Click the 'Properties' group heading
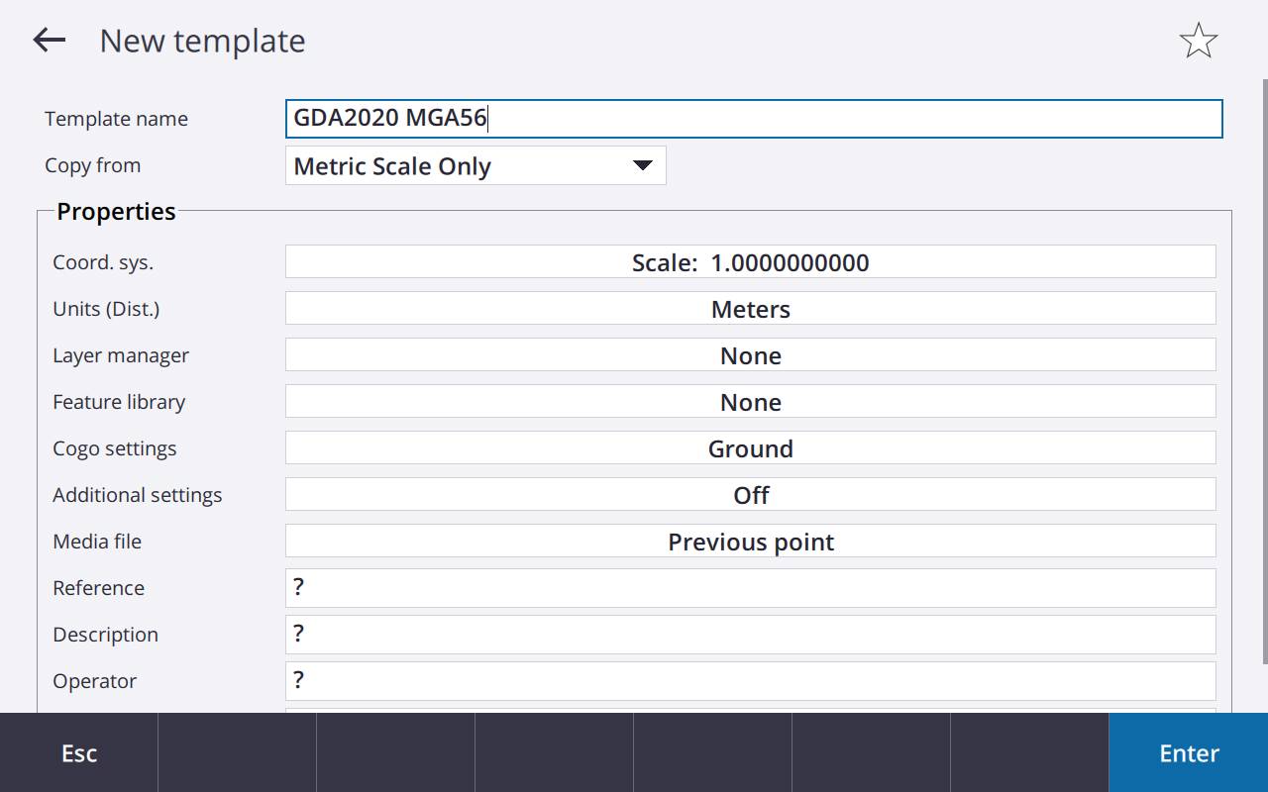Image resolution: width=1268 pixels, height=792 pixels. click(x=116, y=211)
